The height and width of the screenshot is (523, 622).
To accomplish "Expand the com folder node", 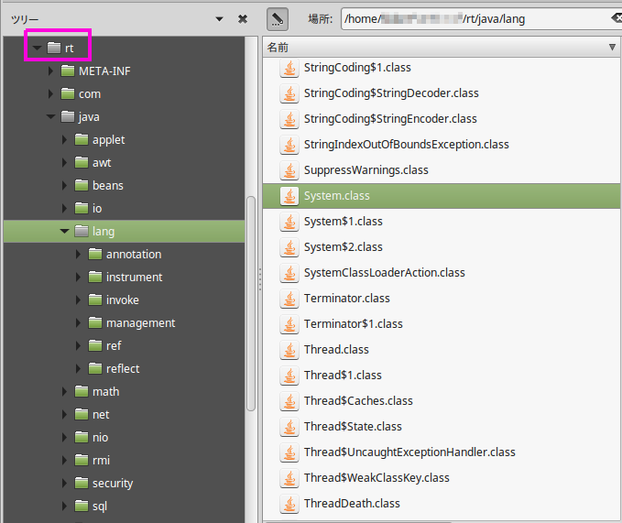I will click(51, 94).
